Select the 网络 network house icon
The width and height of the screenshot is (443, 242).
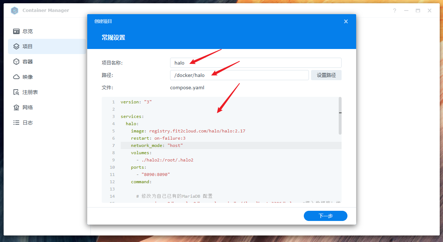point(16,107)
